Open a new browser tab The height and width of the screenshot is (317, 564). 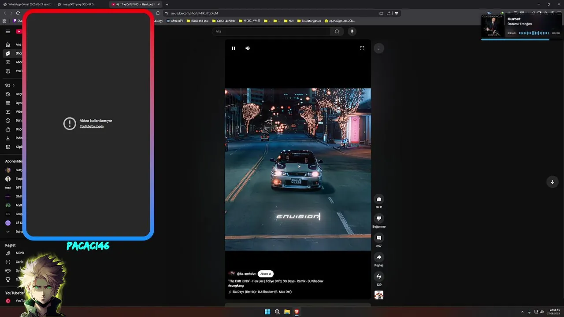pyautogui.click(x=167, y=4)
